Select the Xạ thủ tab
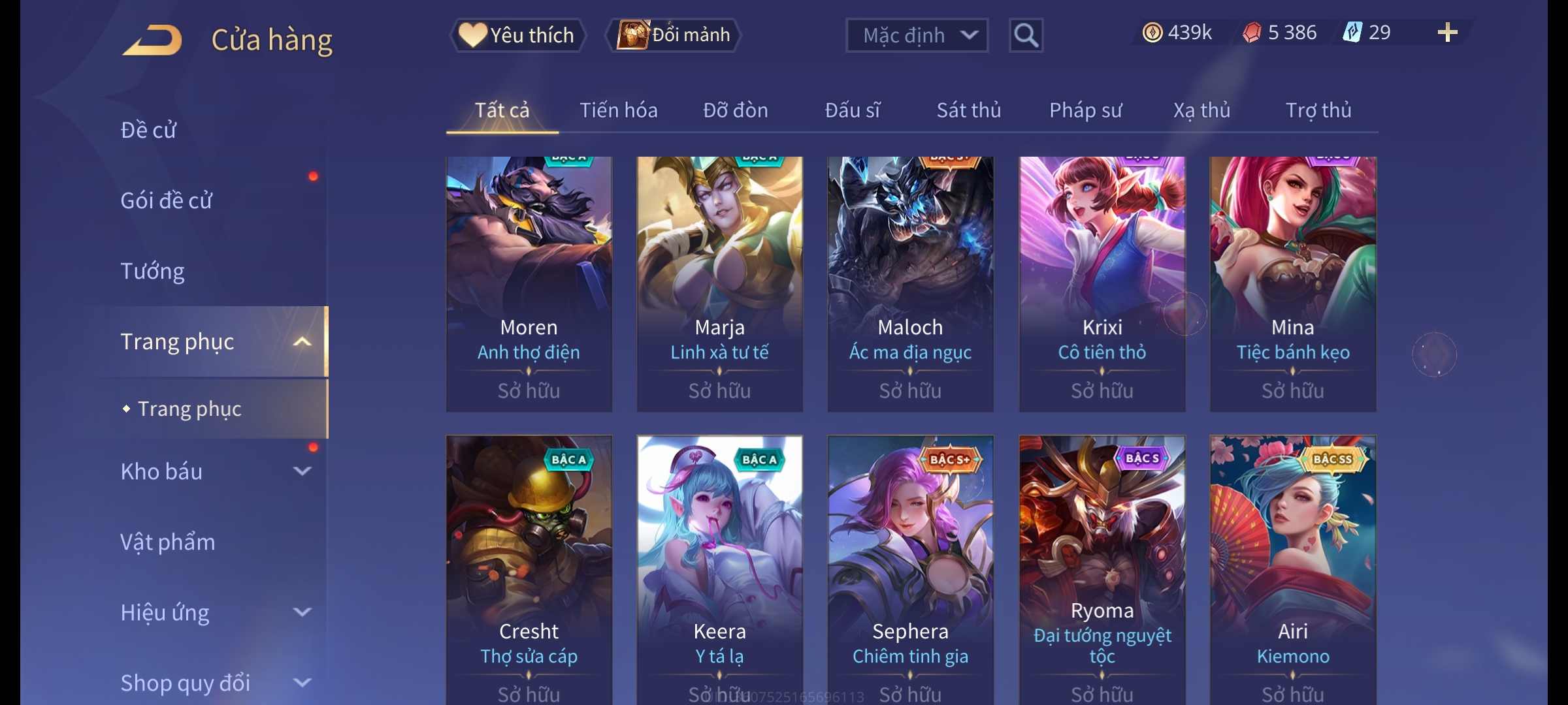This screenshot has width=1568, height=705. [1202, 110]
